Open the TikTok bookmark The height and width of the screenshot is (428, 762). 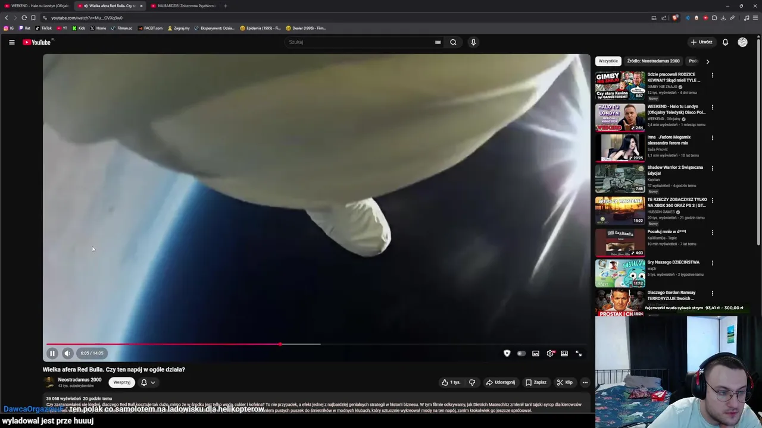point(43,28)
